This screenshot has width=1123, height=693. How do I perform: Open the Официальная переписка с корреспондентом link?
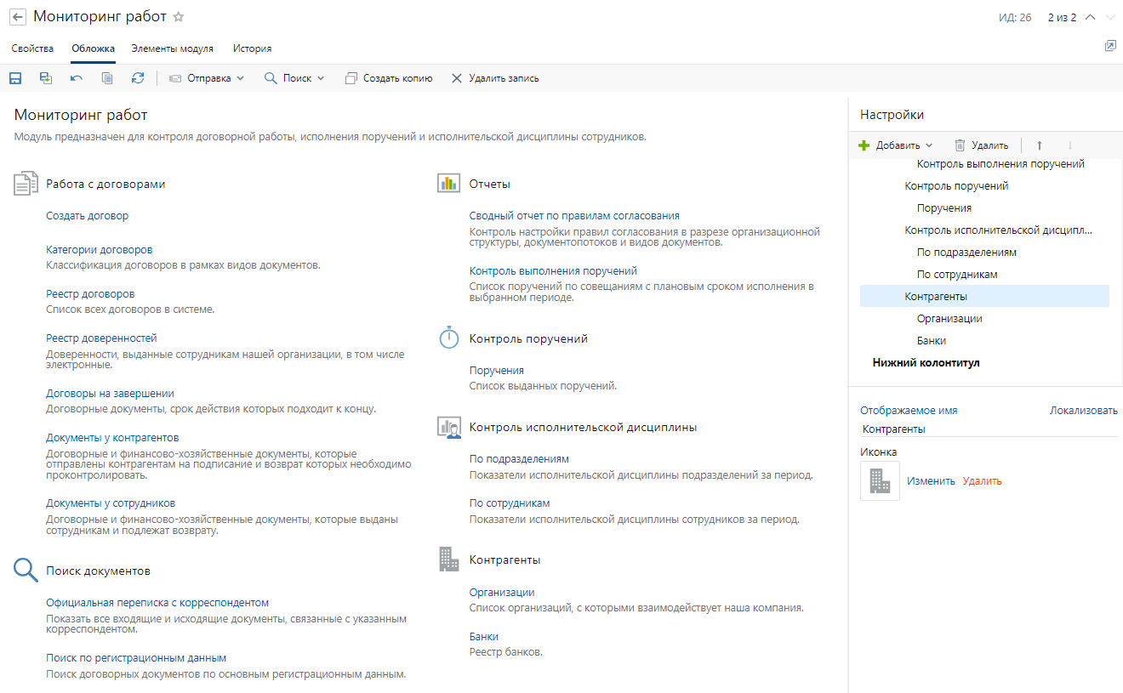[x=157, y=603]
